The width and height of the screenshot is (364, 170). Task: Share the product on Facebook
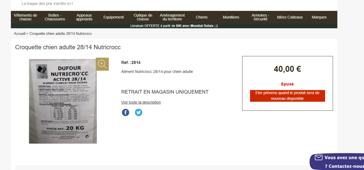[x=126, y=112]
